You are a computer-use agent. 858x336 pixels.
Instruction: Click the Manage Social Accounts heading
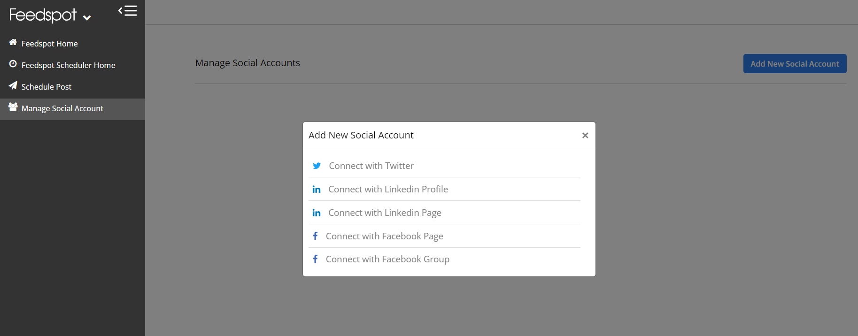click(247, 63)
